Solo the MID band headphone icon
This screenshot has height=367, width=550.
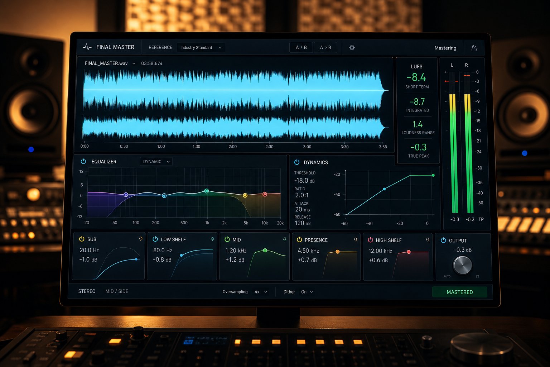click(x=285, y=239)
